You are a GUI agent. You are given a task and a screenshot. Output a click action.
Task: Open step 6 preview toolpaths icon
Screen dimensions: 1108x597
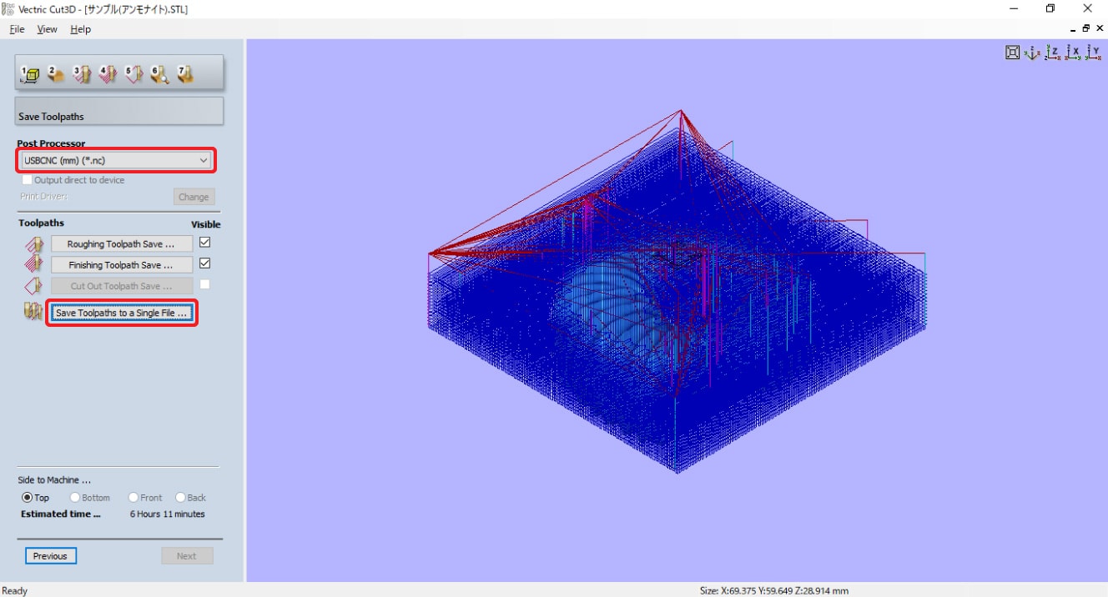tap(159, 74)
